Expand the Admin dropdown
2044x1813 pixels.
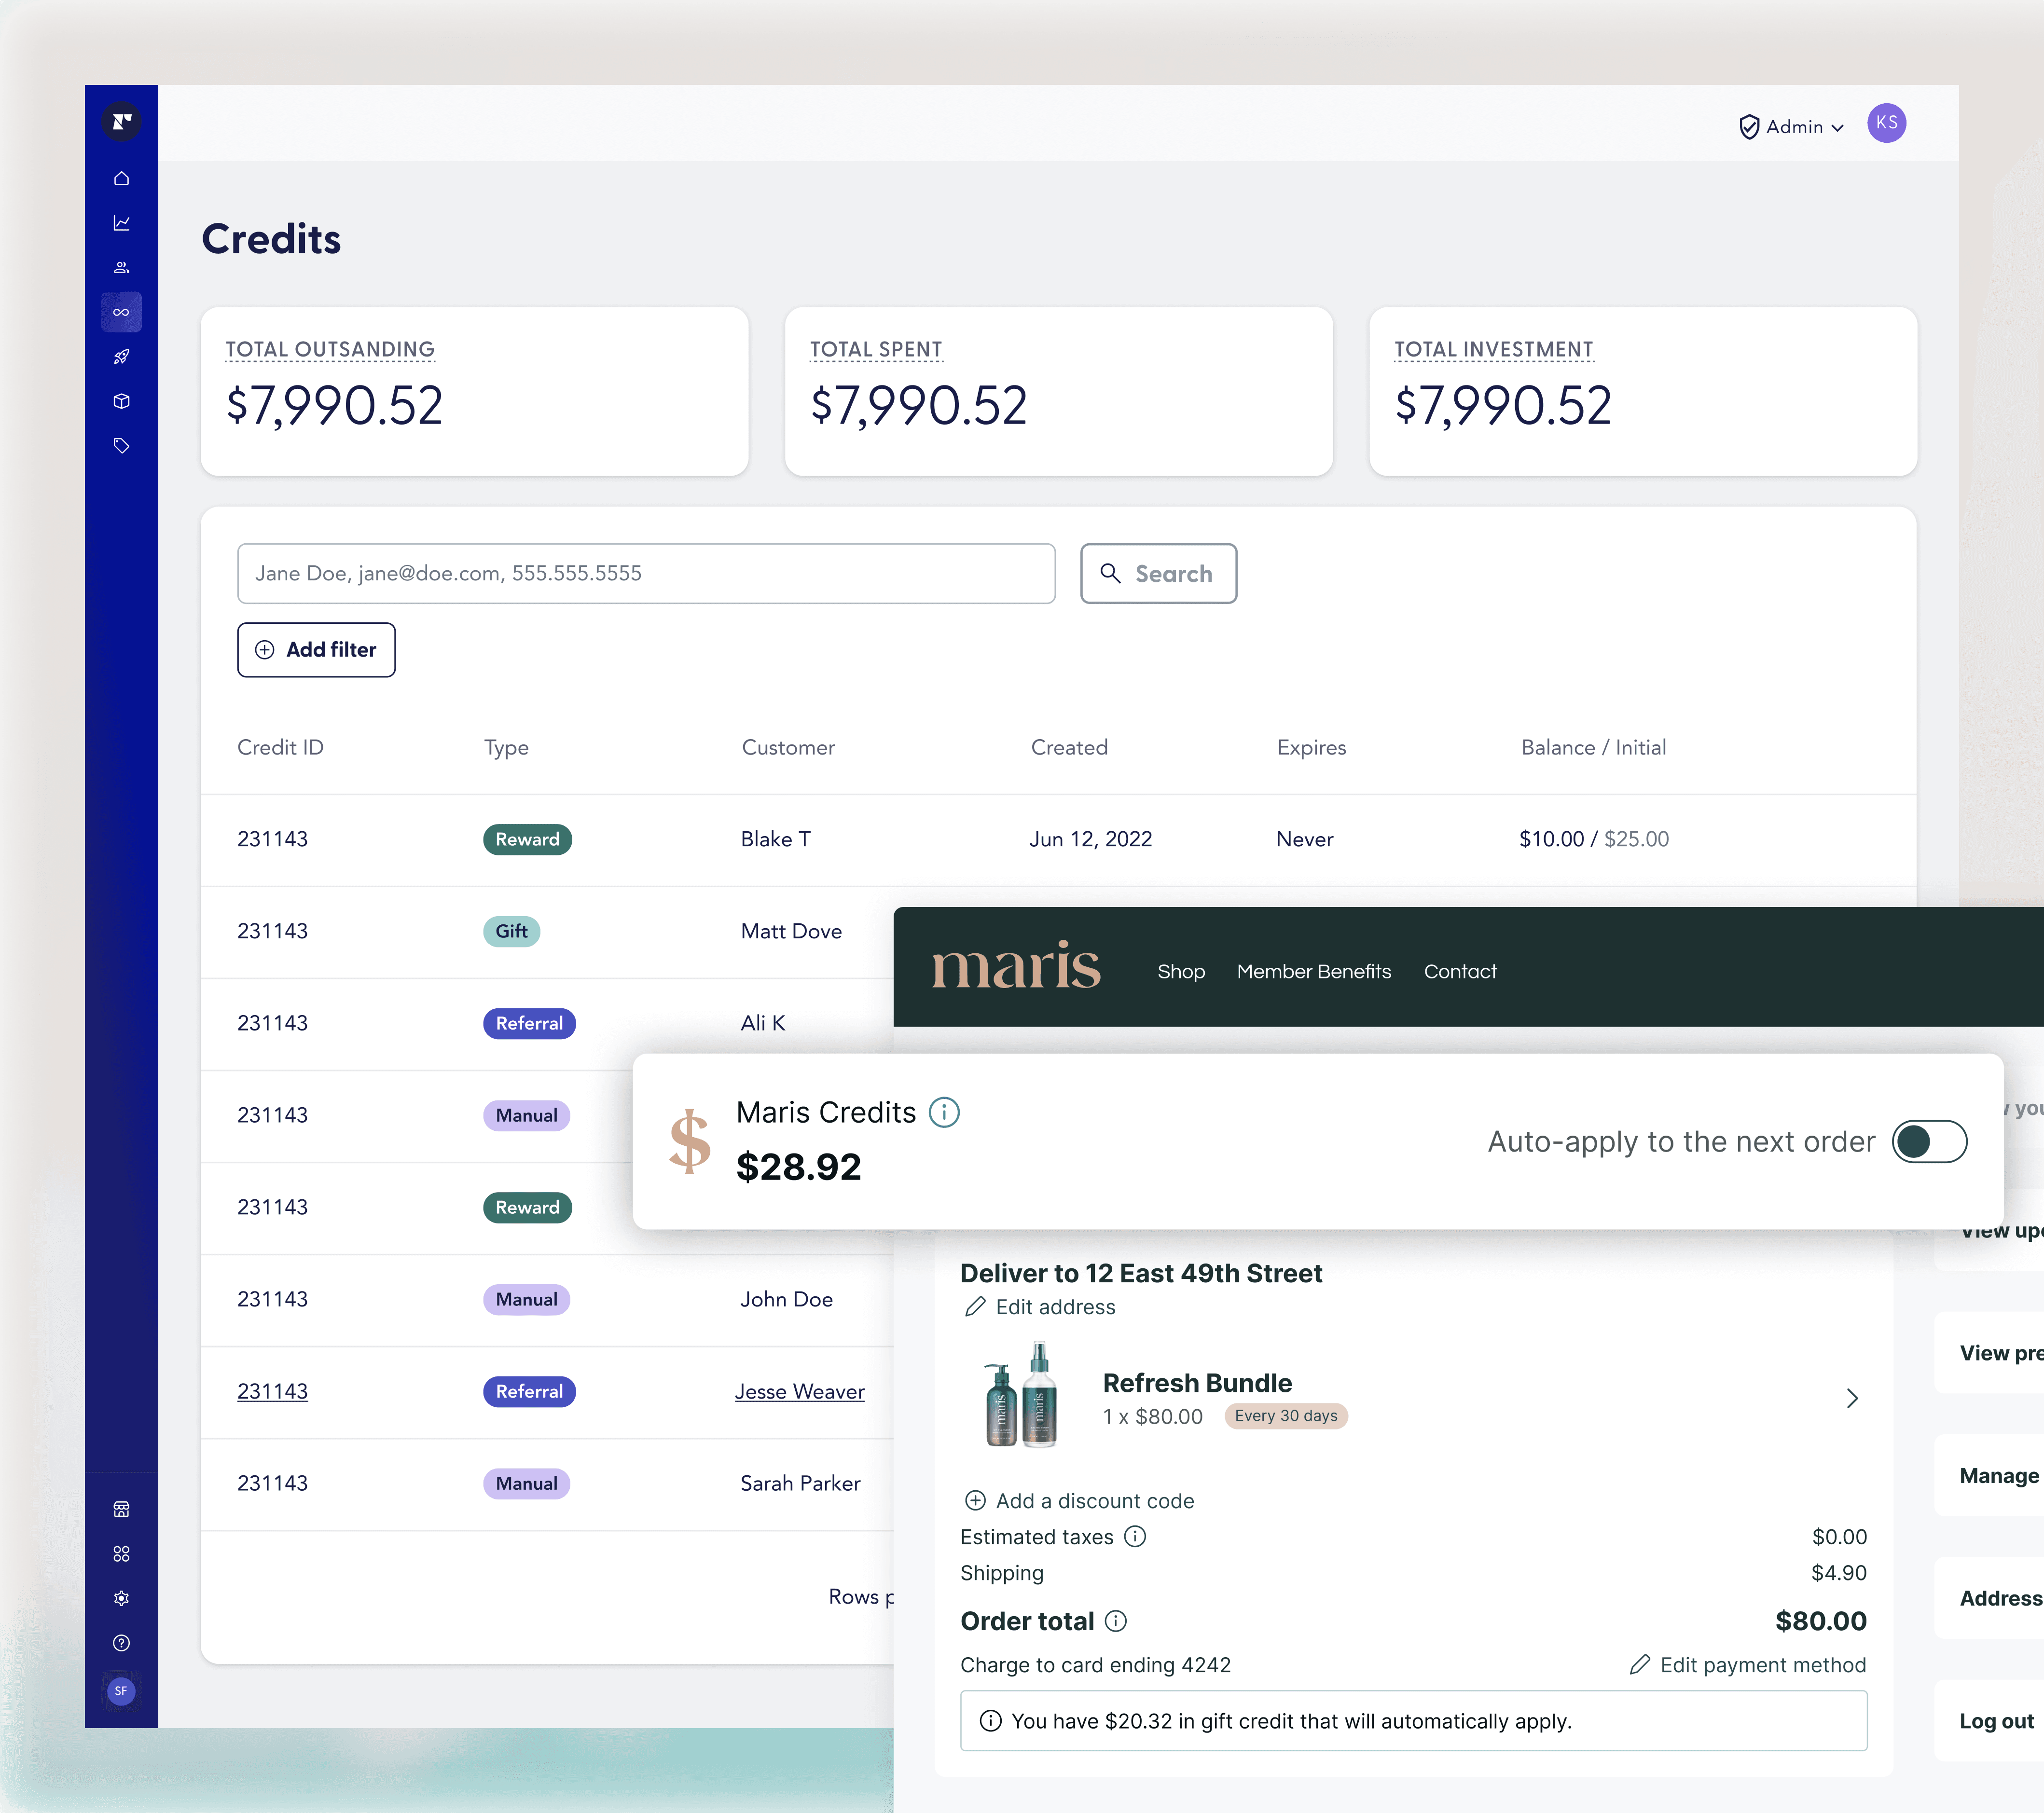(x=1792, y=127)
